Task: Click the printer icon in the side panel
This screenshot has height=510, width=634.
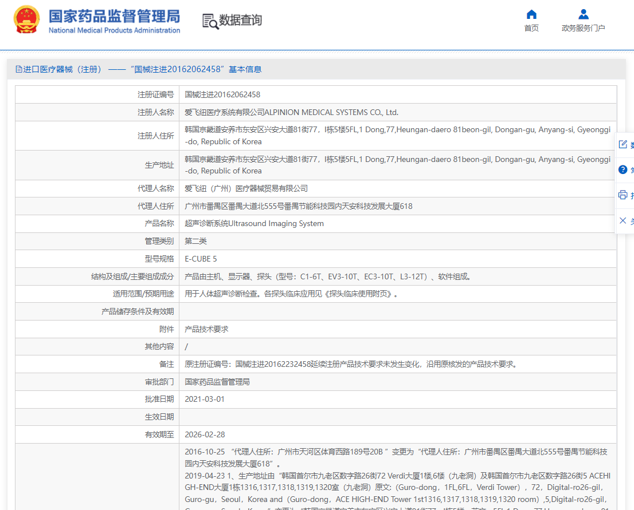Action: click(x=623, y=195)
